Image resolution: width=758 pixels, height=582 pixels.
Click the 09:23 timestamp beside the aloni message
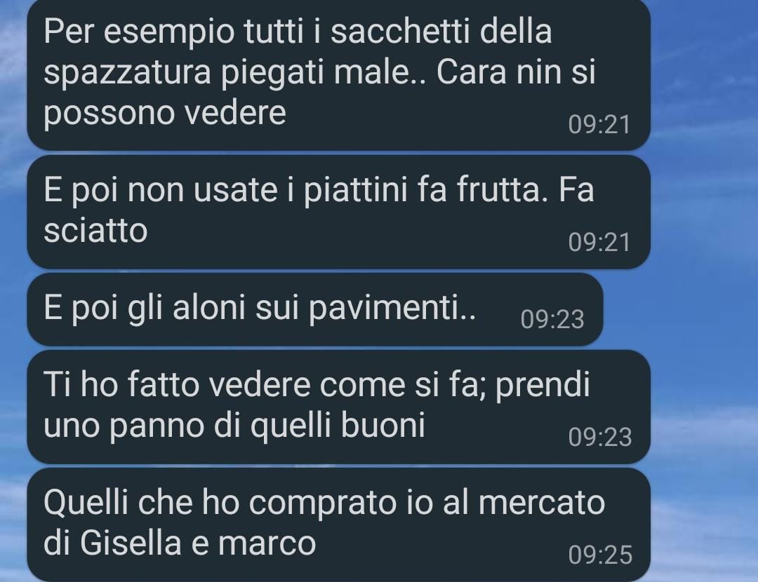tap(552, 319)
